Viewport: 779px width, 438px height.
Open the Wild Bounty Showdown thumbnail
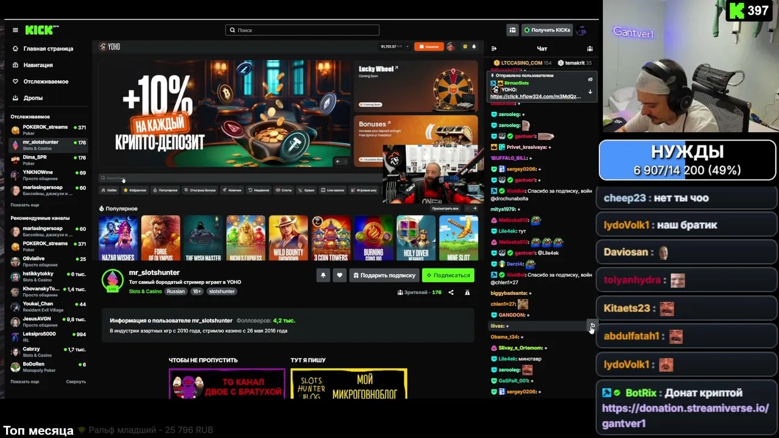click(288, 238)
